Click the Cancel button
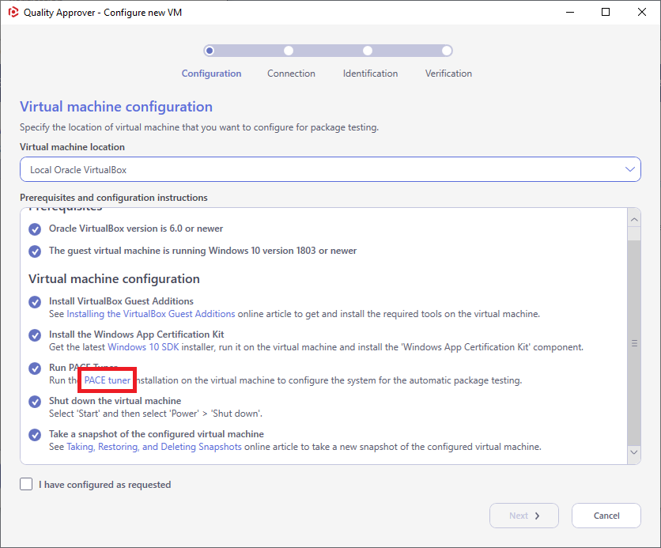 606,516
